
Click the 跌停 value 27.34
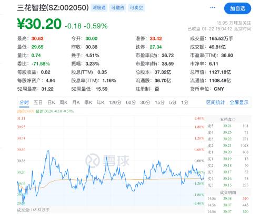coord(156,47)
